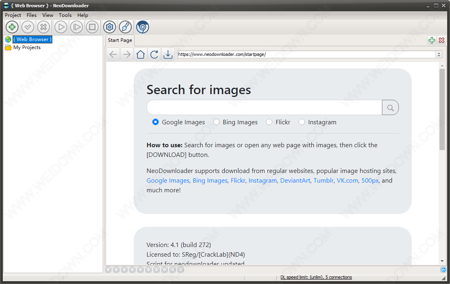Click the first status indicator box at bottom
The height and width of the screenshot is (284, 450).
tap(108, 270)
